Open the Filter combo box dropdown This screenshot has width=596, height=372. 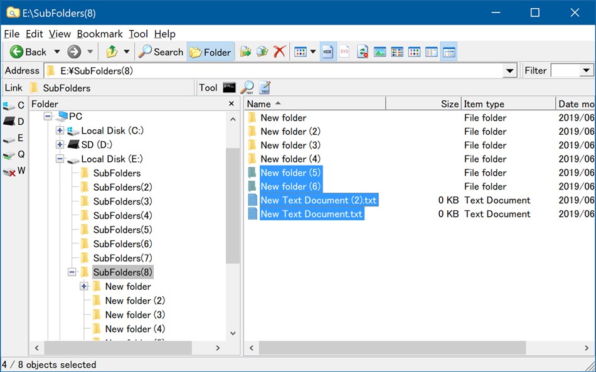pos(587,71)
